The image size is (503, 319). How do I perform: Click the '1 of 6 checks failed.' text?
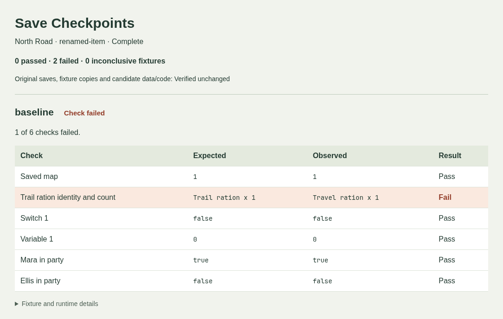tap(47, 132)
